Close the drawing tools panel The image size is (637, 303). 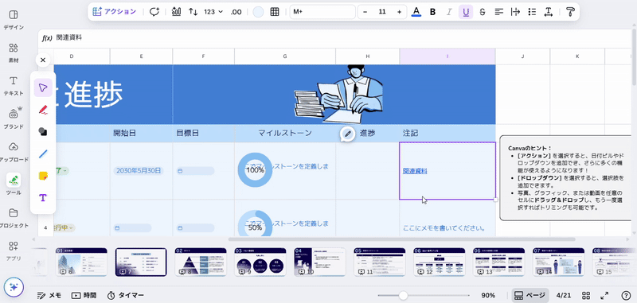point(43,60)
